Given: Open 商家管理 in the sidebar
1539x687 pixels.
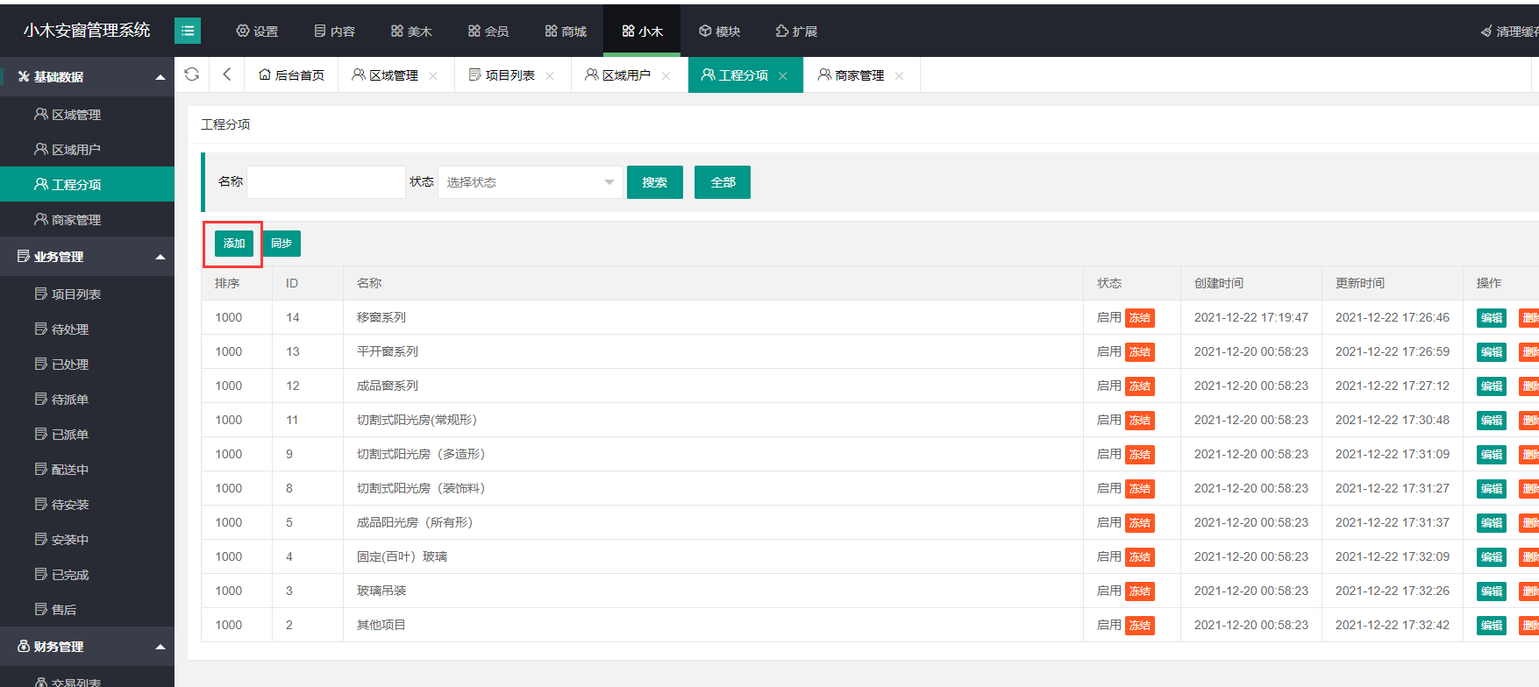Looking at the screenshot, I should coord(87,220).
